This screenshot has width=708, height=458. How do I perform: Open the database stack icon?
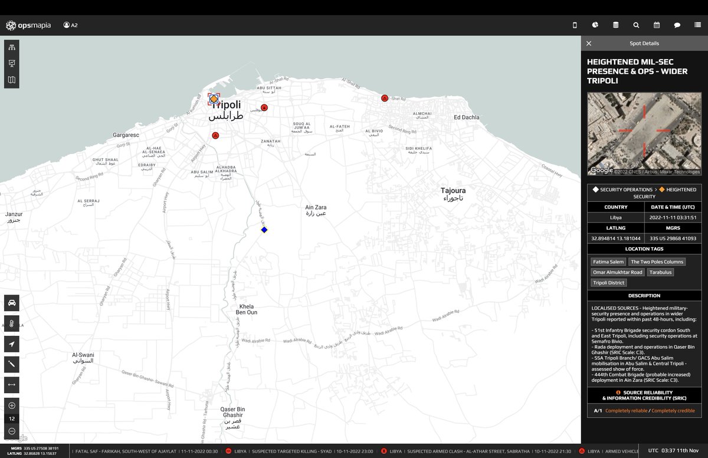tap(616, 25)
